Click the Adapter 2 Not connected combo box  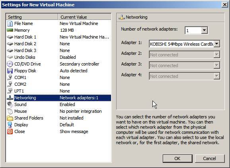click(x=185, y=55)
